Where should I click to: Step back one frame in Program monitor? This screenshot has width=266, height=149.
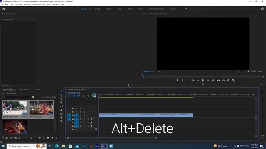198,80
